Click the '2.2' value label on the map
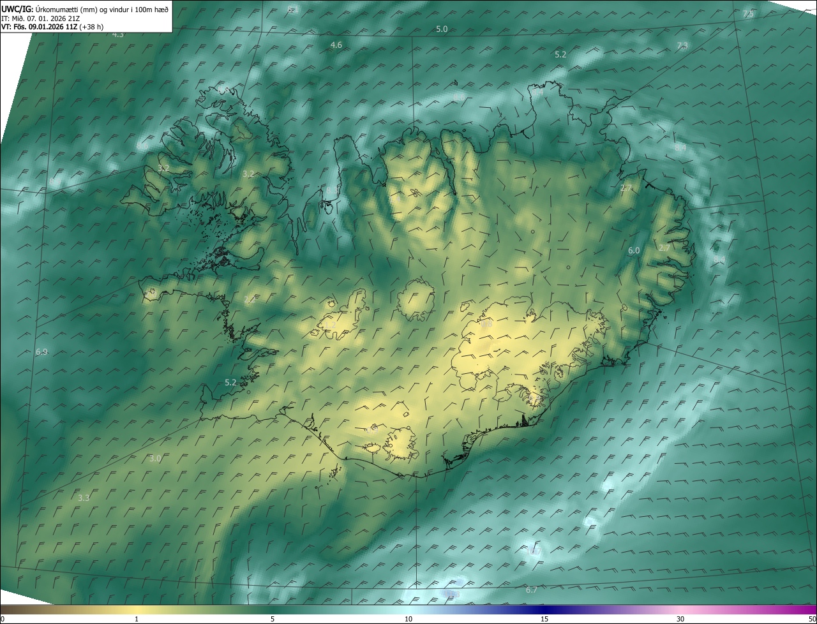The height and width of the screenshot is (624, 817). (x=250, y=300)
